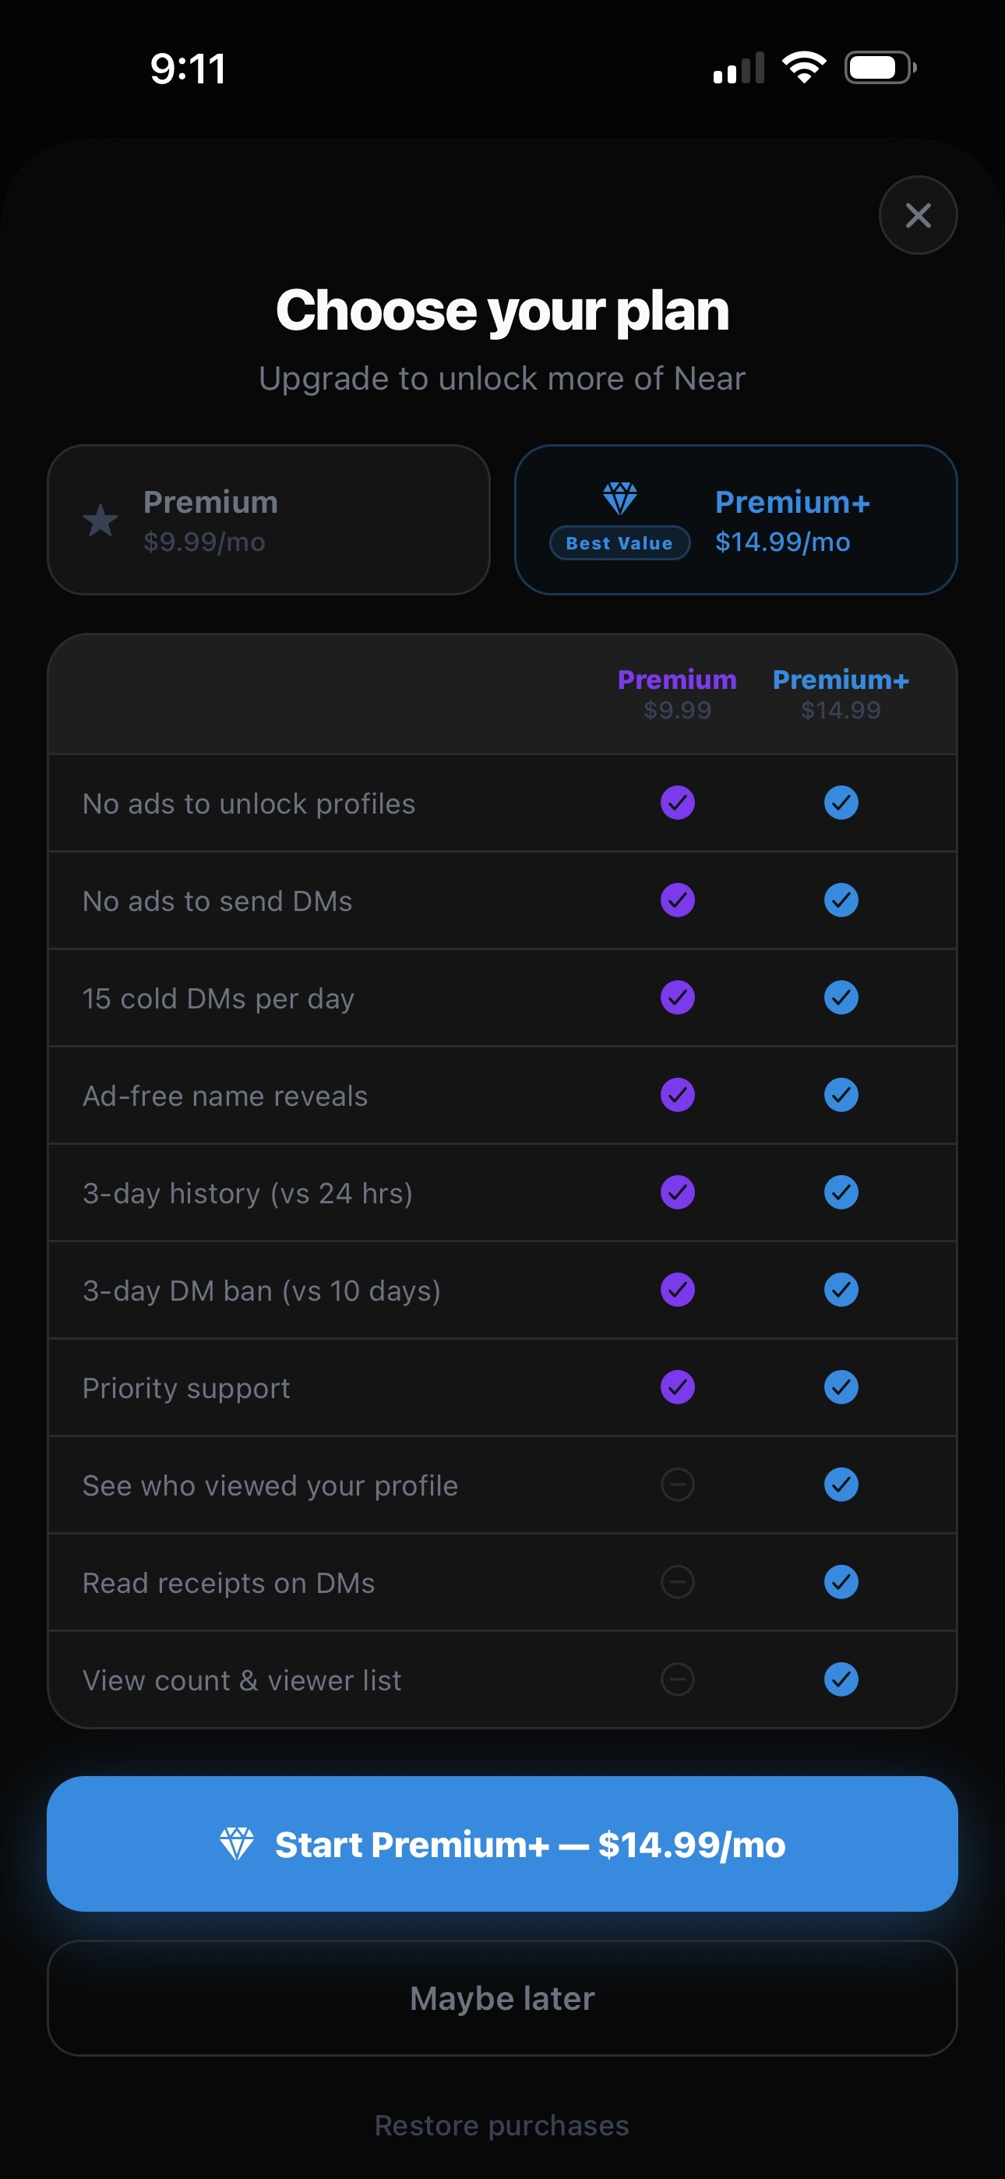Click the star icon on the Premium card

(x=100, y=521)
